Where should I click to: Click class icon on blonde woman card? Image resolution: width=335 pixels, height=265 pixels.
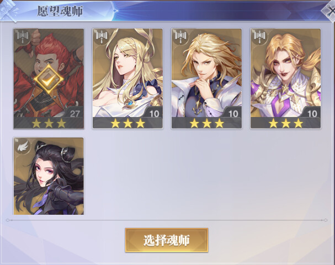(102, 37)
